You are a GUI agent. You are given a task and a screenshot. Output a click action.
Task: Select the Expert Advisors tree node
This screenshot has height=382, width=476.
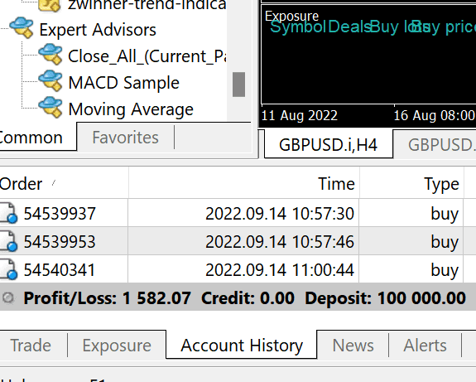98,30
